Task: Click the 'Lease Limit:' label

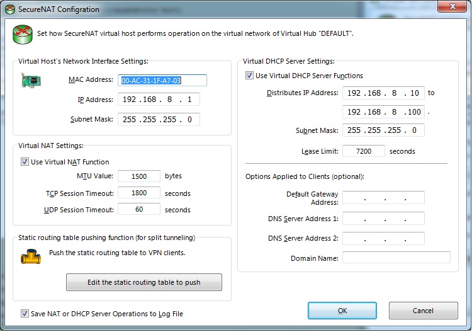Action: point(320,151)
